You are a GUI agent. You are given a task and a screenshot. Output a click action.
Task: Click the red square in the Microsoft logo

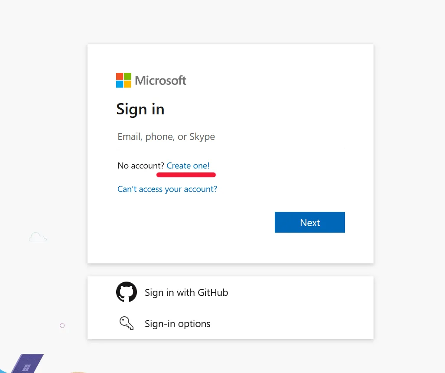(x=119, y=76)
